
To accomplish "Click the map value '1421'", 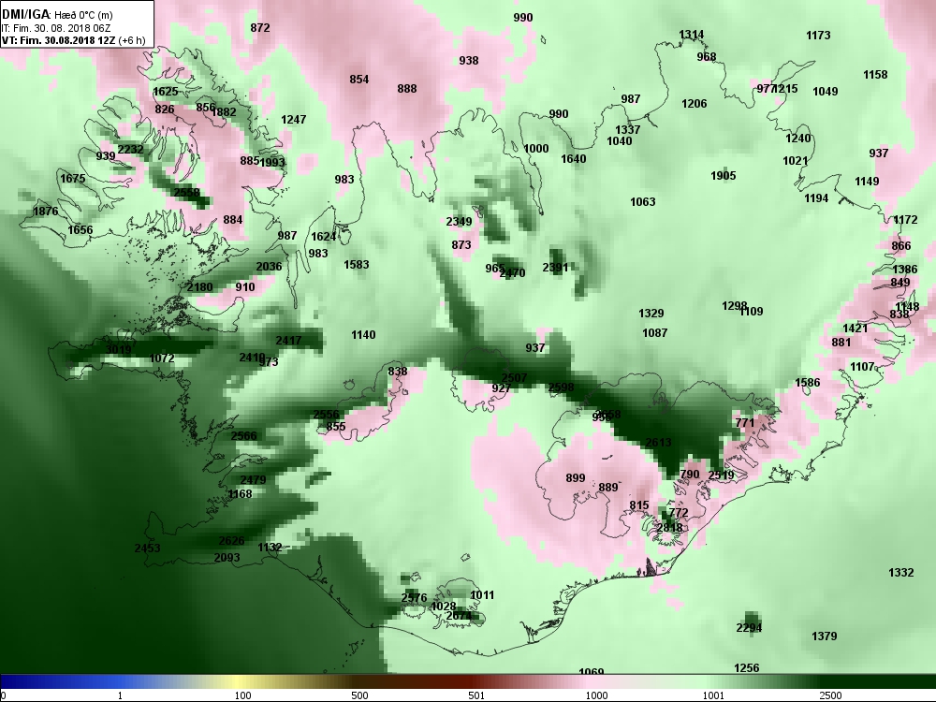I will coord(856,329).
